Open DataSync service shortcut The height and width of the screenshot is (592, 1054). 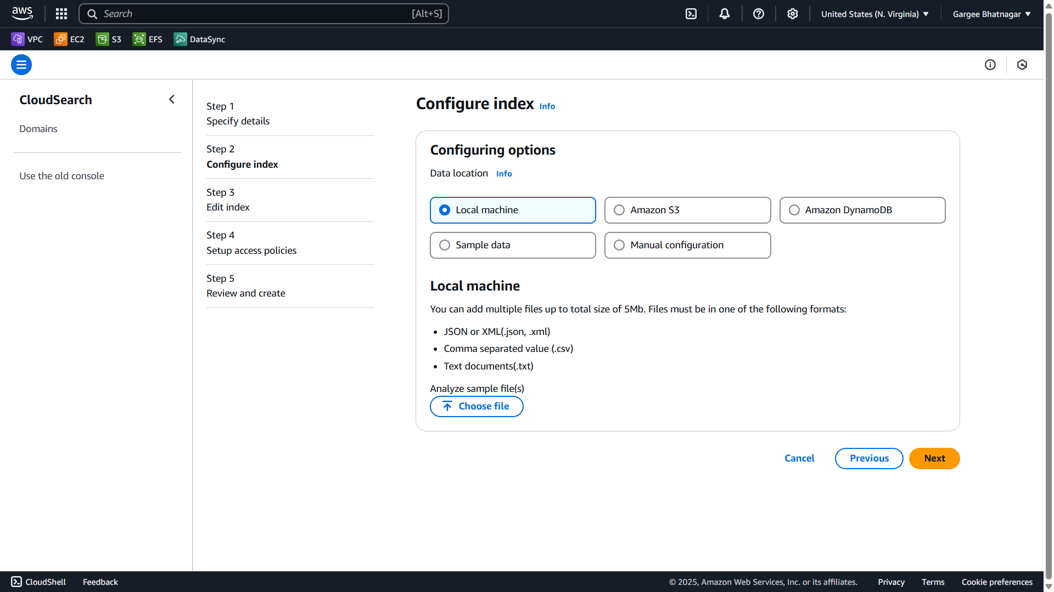point(199,39)
